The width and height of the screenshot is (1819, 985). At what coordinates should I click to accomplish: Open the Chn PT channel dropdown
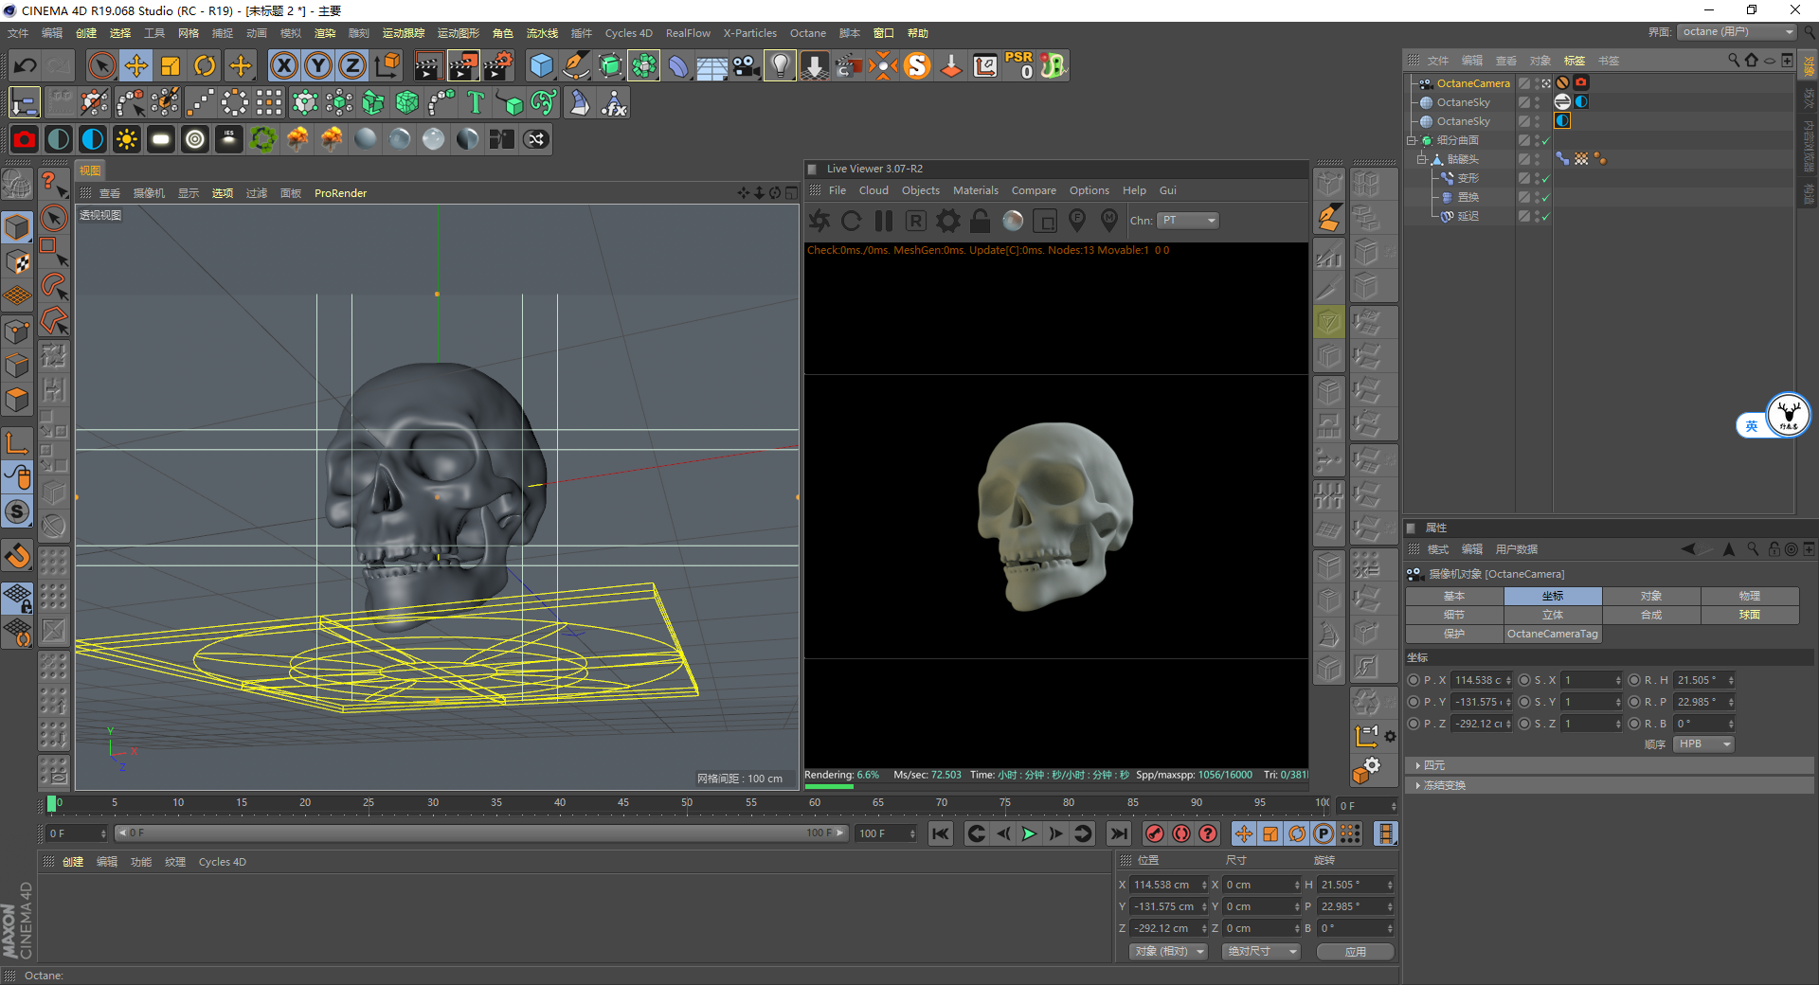tap(1187, 221)
